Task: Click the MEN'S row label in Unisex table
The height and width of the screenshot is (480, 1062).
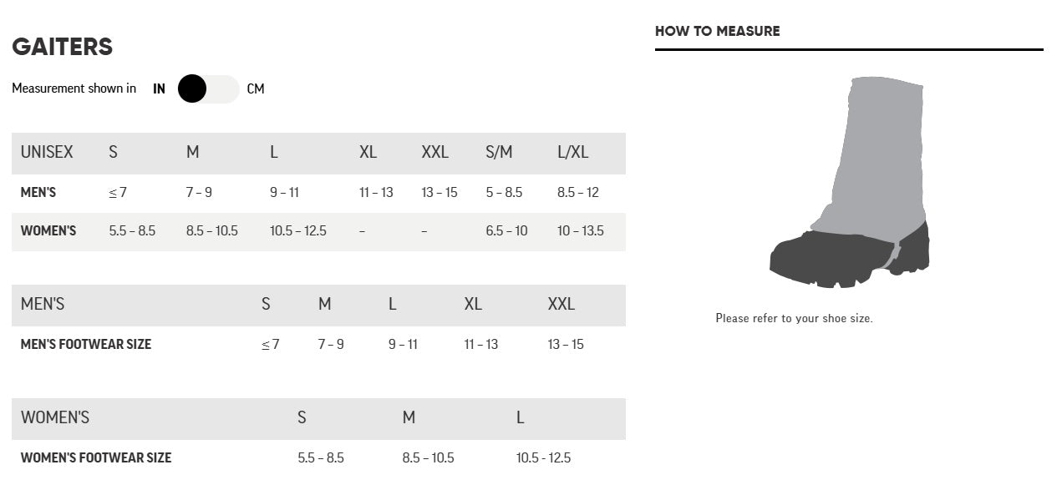Action: (x=38, y=192)
